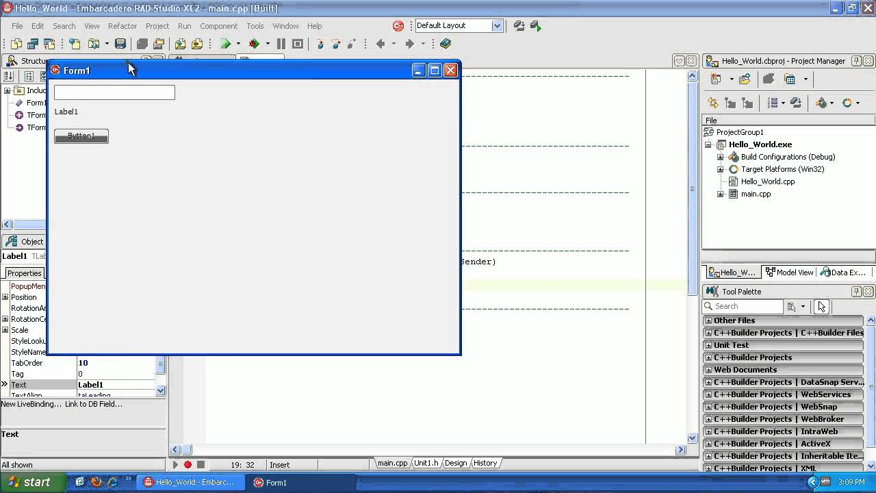This screenshot has width=876, height=493.
Task: Click the Build Configurations mixer toolbar icon
Action: (x=823, y=103)
